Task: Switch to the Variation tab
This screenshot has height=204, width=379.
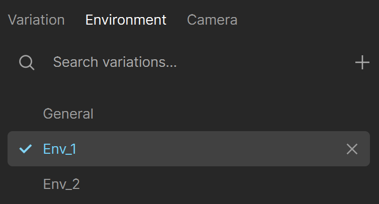Action: pos(36,20)
